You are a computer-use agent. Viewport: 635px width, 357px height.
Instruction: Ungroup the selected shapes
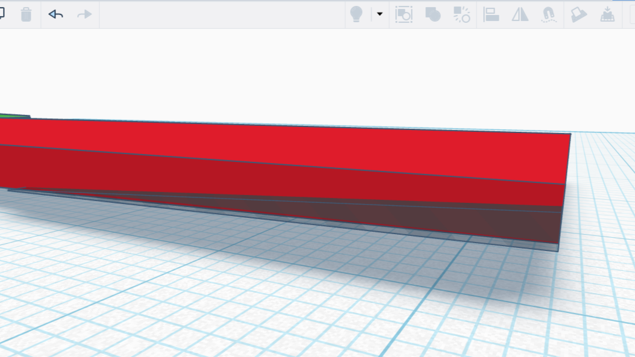click(461, 14)
